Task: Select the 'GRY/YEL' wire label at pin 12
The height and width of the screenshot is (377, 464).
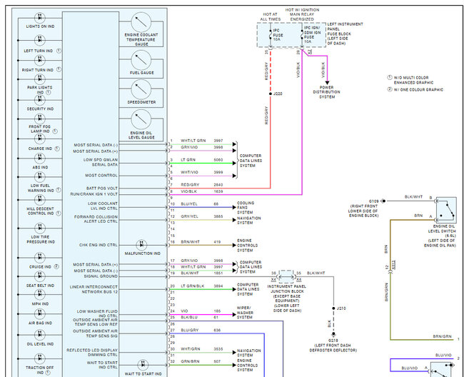Action: pyautogui.click(x=189, y=216)
